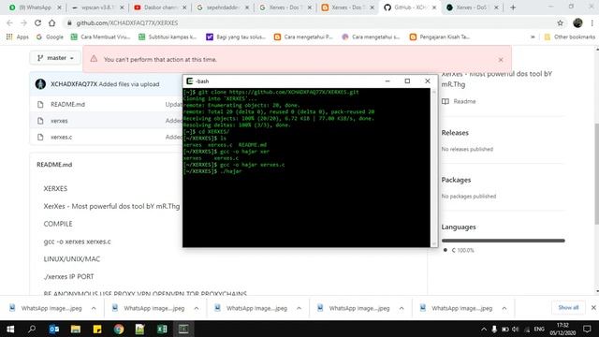
Task: Click the C 100.0% language entry
Action: [x=460, y=250]
